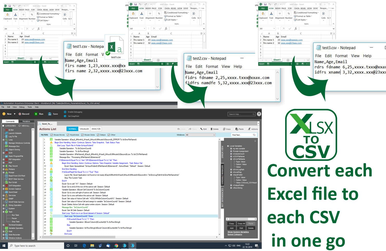Open Task View on the taskbar

(76, 246)
